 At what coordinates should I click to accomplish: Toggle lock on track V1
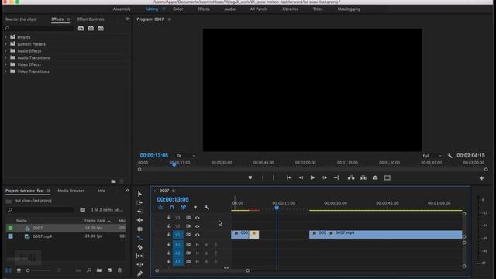click(x=169, y=235)
